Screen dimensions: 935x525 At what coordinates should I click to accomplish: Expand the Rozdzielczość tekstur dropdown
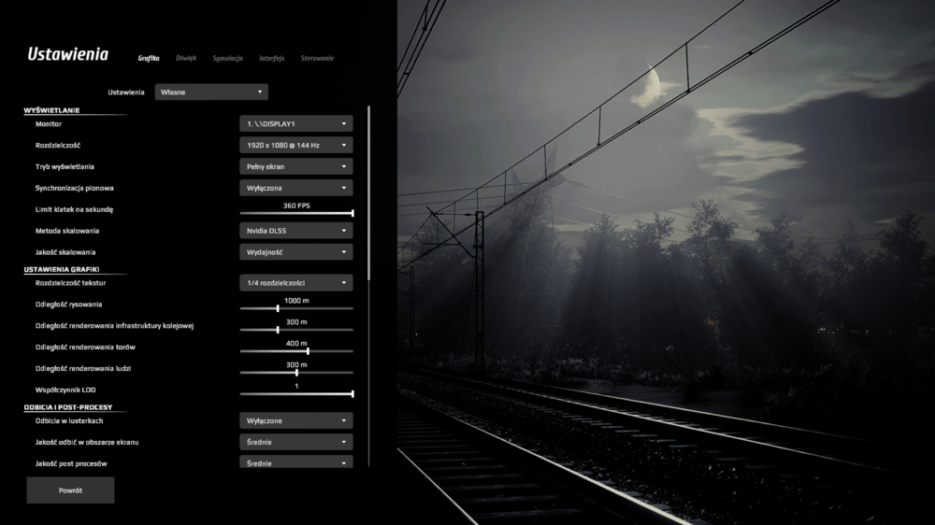pos(295,282)
